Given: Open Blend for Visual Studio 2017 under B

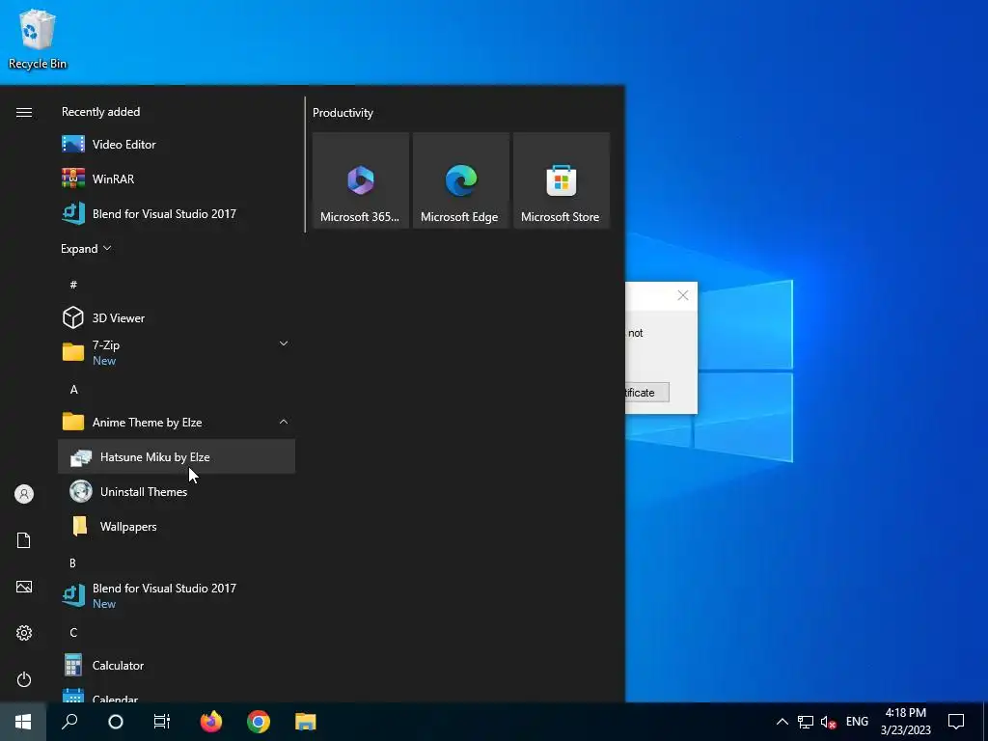Looking at the screenshot, I should [x=177, y=595].
